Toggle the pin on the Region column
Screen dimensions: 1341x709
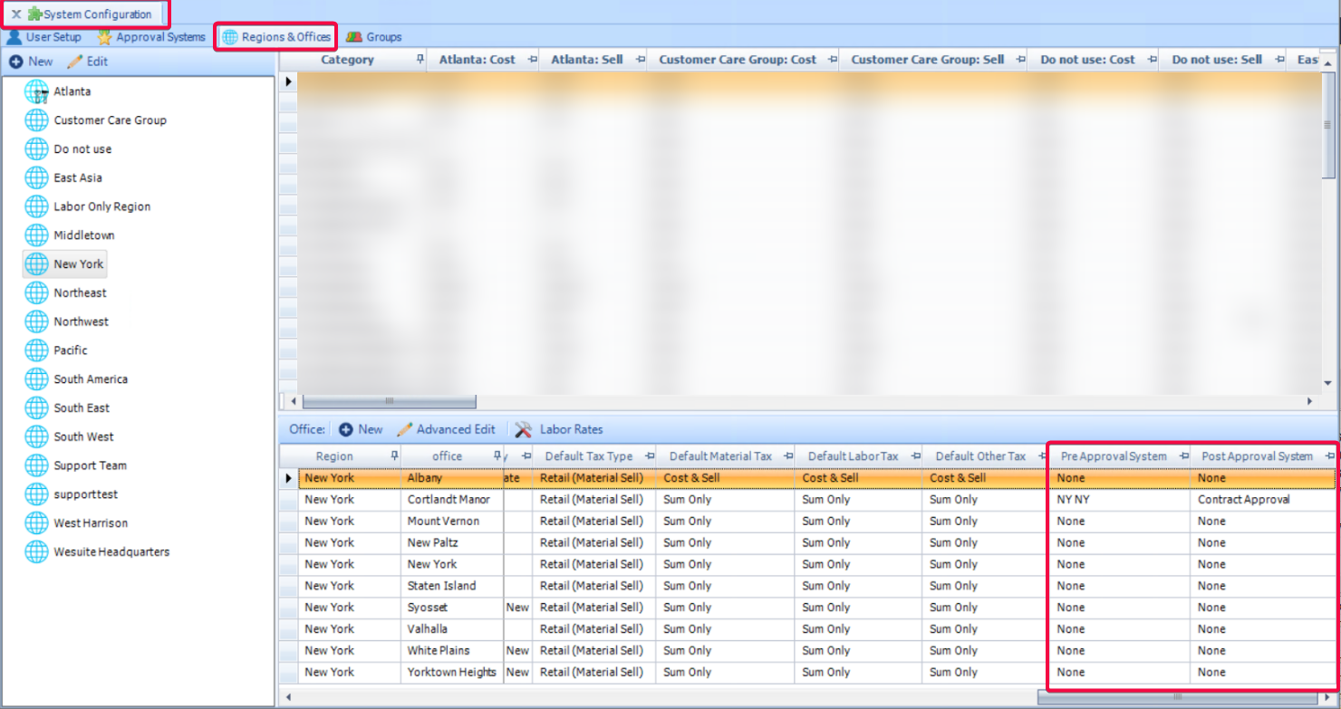(x=393, y=455)
